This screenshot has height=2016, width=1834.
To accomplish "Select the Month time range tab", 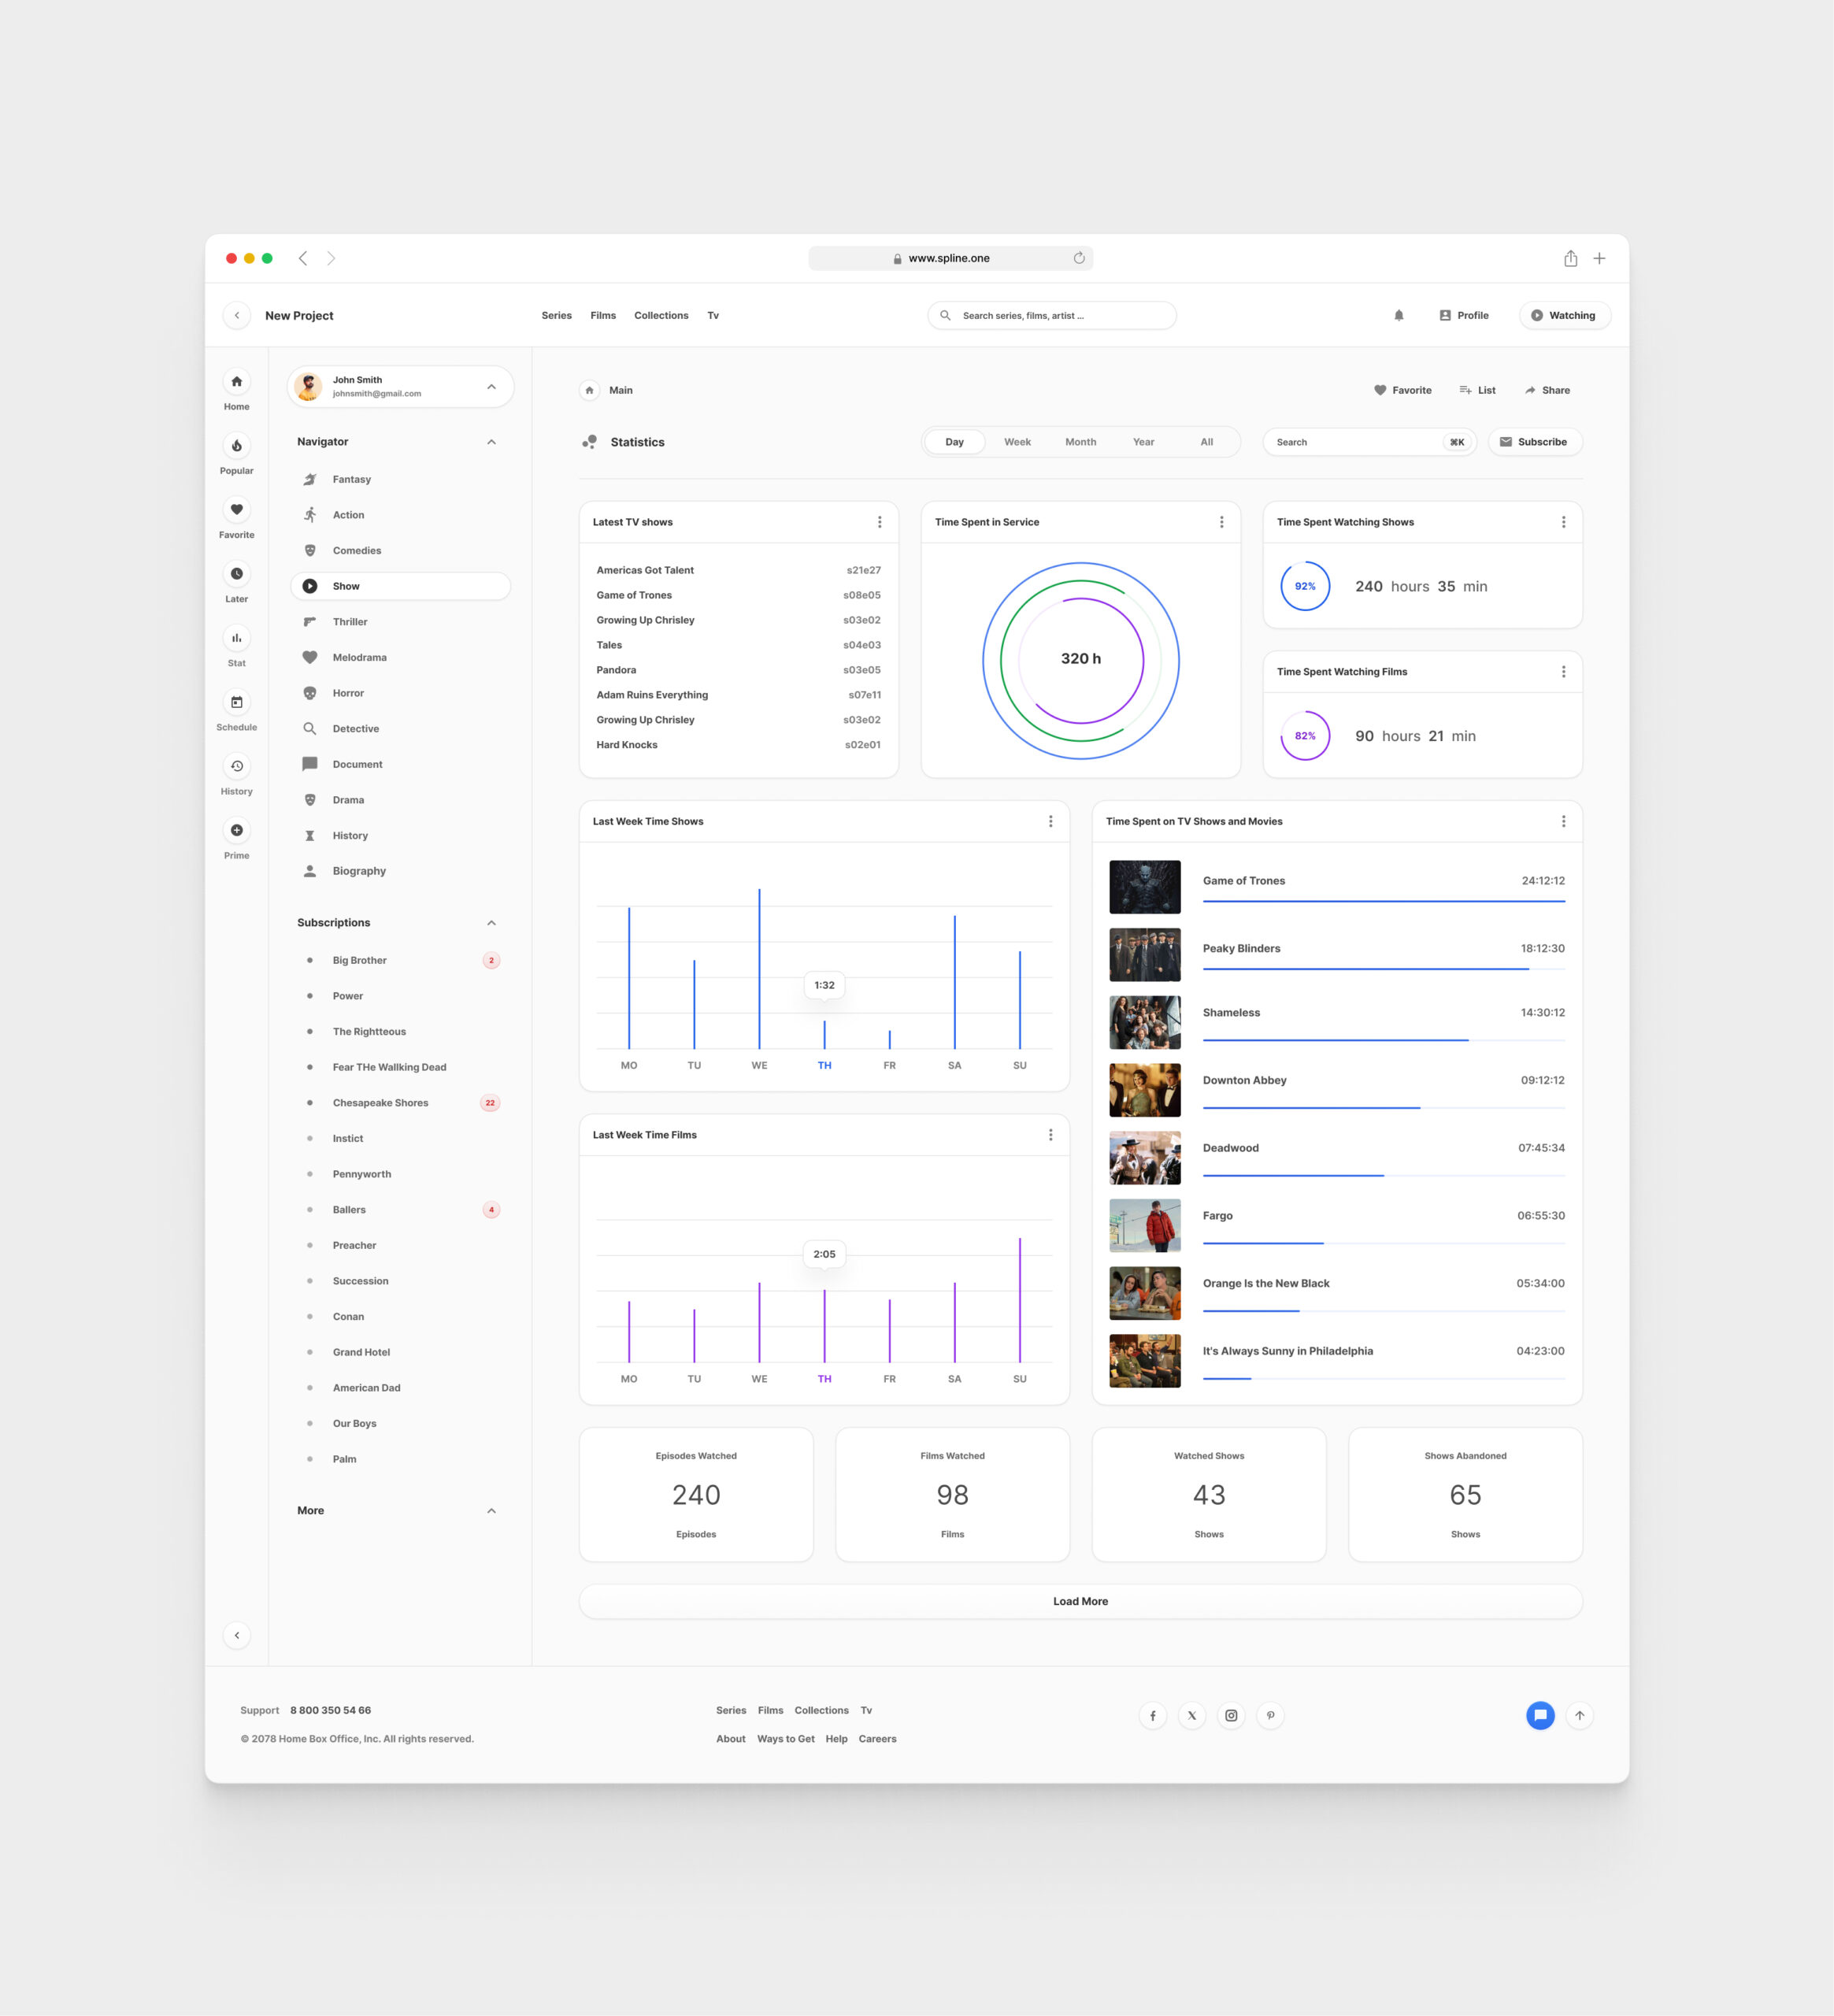I will (x=1080, y=442).
